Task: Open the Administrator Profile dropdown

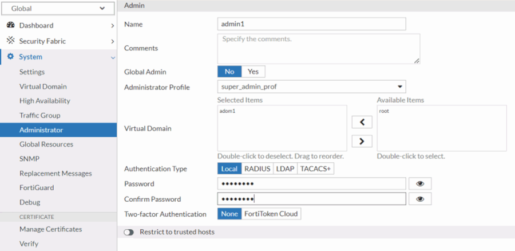Action: tap(311, 88)
